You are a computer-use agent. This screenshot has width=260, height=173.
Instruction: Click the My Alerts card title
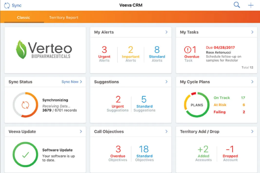point(104,32)
